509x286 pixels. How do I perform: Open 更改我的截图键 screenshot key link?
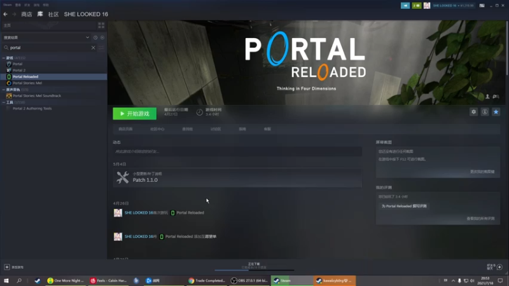click(482, 172)
